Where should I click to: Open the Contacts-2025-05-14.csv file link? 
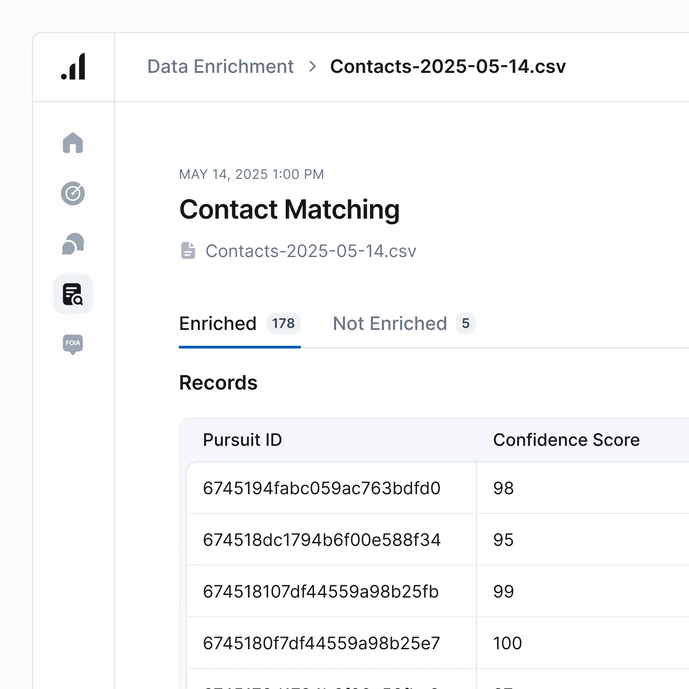[310, 251]
